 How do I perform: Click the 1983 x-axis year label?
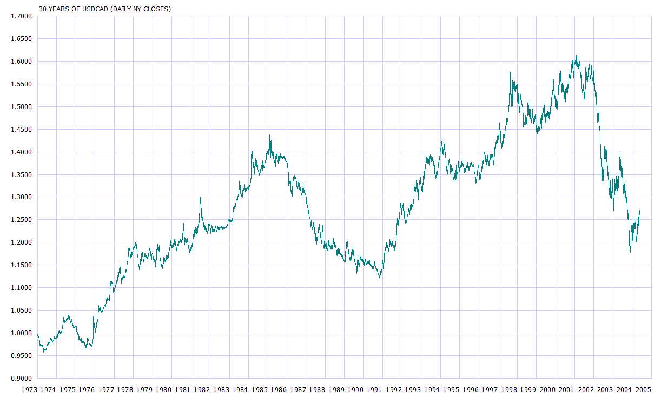click(x=222, y=390)
